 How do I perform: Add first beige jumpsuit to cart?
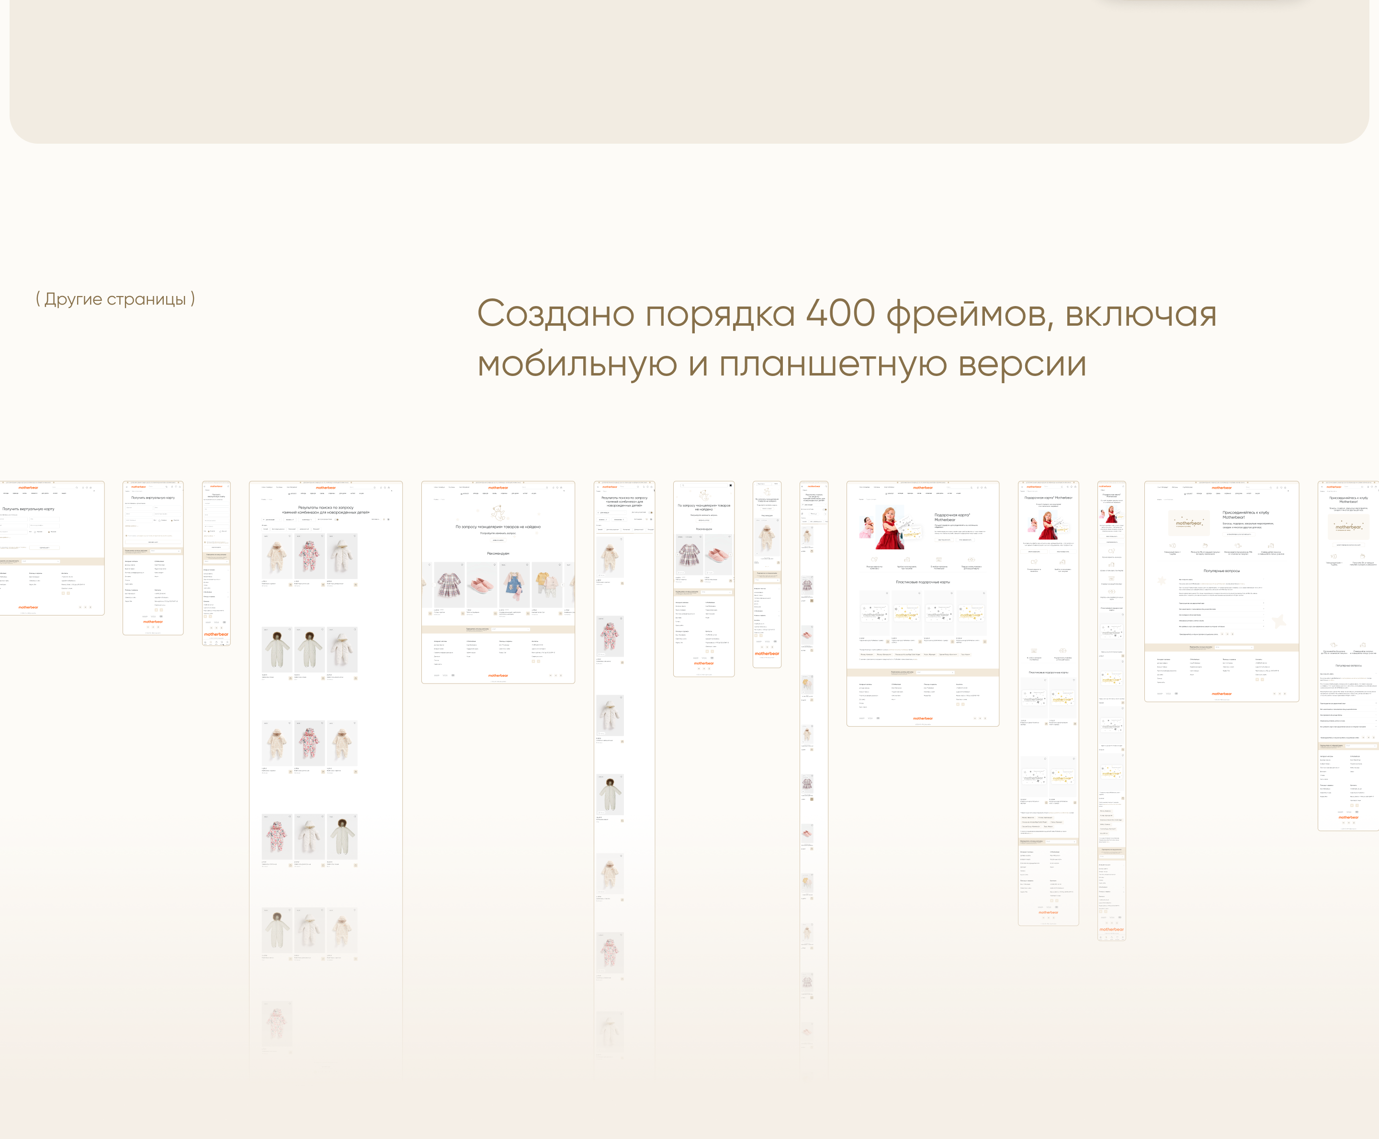291,585
